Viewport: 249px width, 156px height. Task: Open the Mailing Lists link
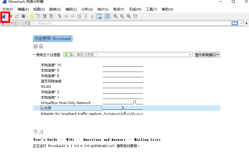147,140
